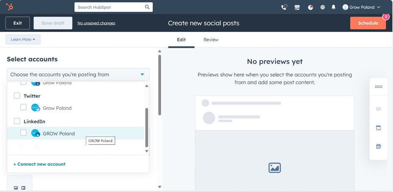
Task: Click the icon left of settings gear
Action: (x=311, y=7)
